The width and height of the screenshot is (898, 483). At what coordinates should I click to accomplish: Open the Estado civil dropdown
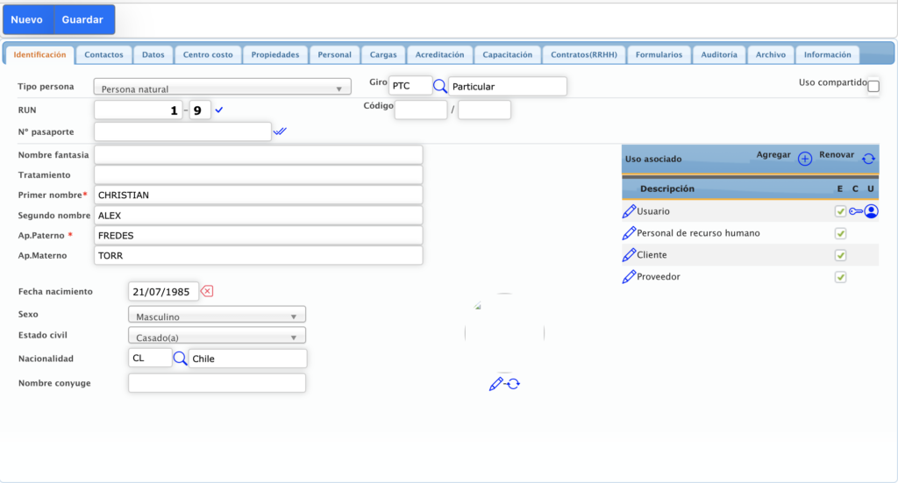point(217,336)
